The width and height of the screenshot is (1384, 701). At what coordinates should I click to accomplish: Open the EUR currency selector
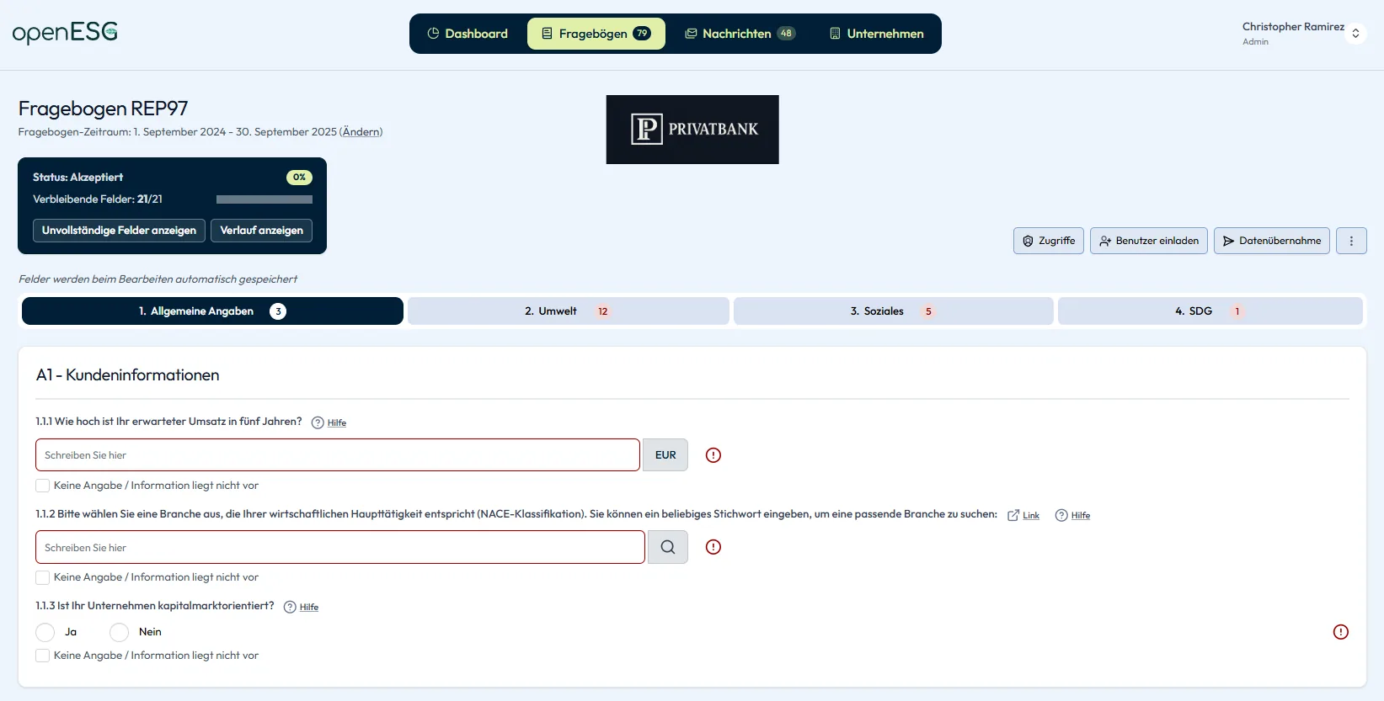pos(665,455)
